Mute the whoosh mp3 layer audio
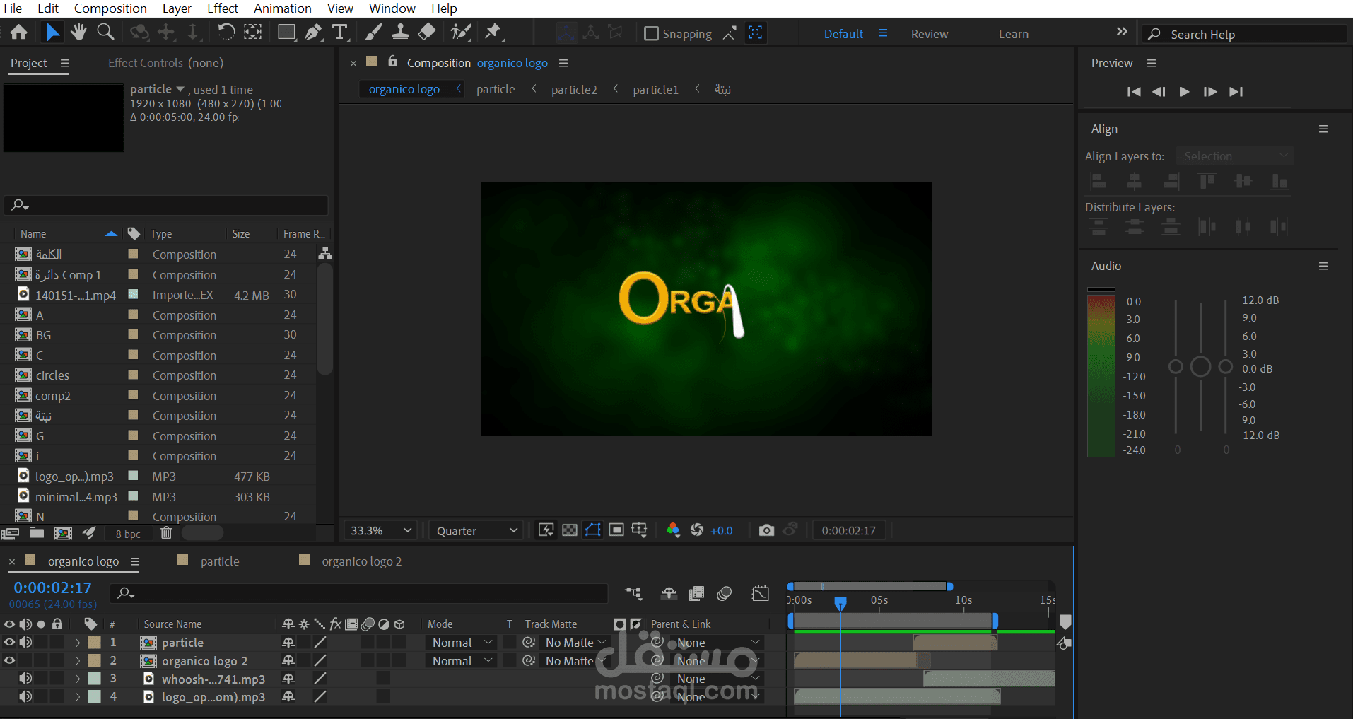Image resolution: width=1353 pixels, height=719 pixels. tap(25, 679)
